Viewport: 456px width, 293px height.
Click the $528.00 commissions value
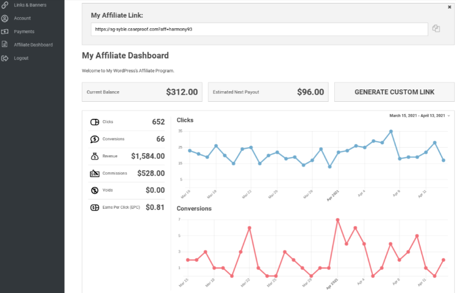151,173
